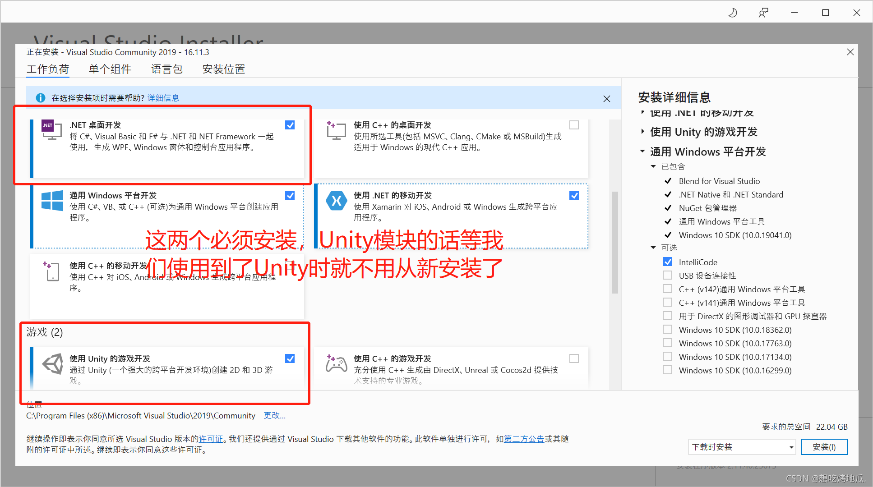Click the .NET desktop development workload icon
This screenshot has height=487, width=873.
click(x=51, y=129)
